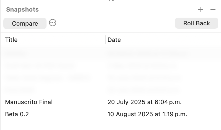Remove the snapshot using the minus icon
This screenshot has height=130, width=221.
[x=213, y=10]
